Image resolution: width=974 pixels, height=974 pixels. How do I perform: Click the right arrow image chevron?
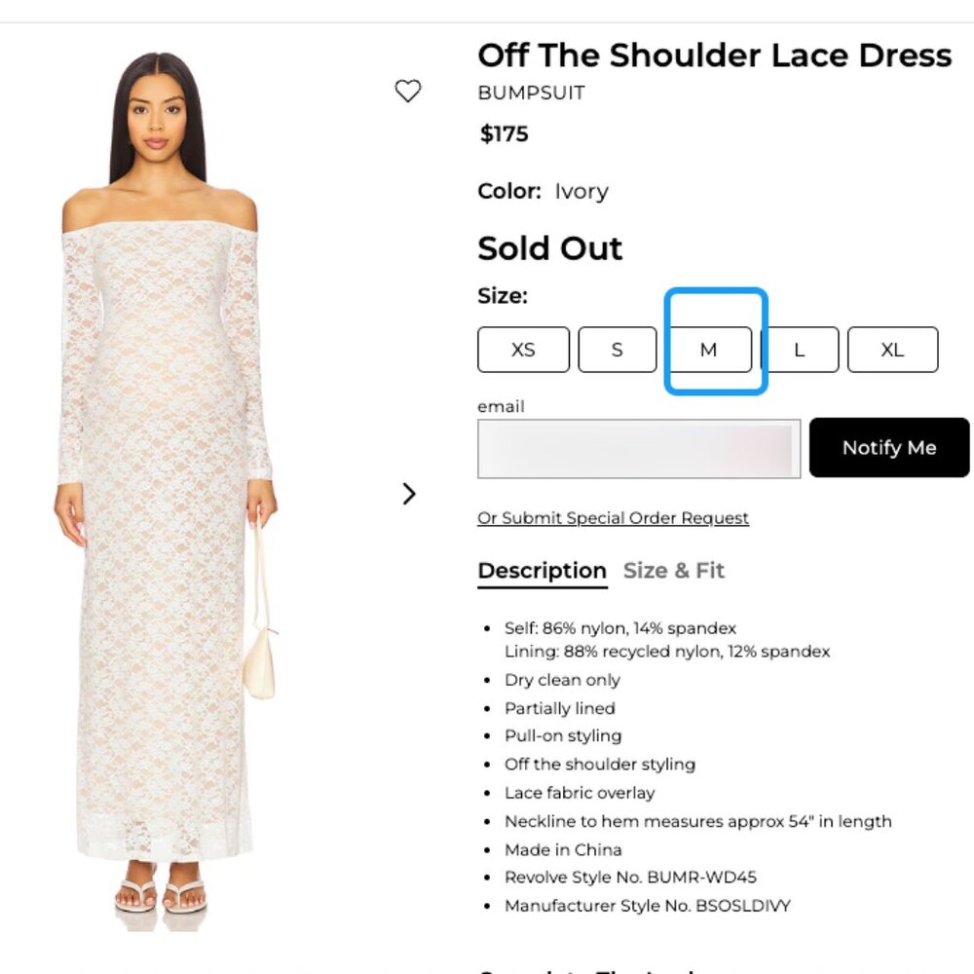409,494
